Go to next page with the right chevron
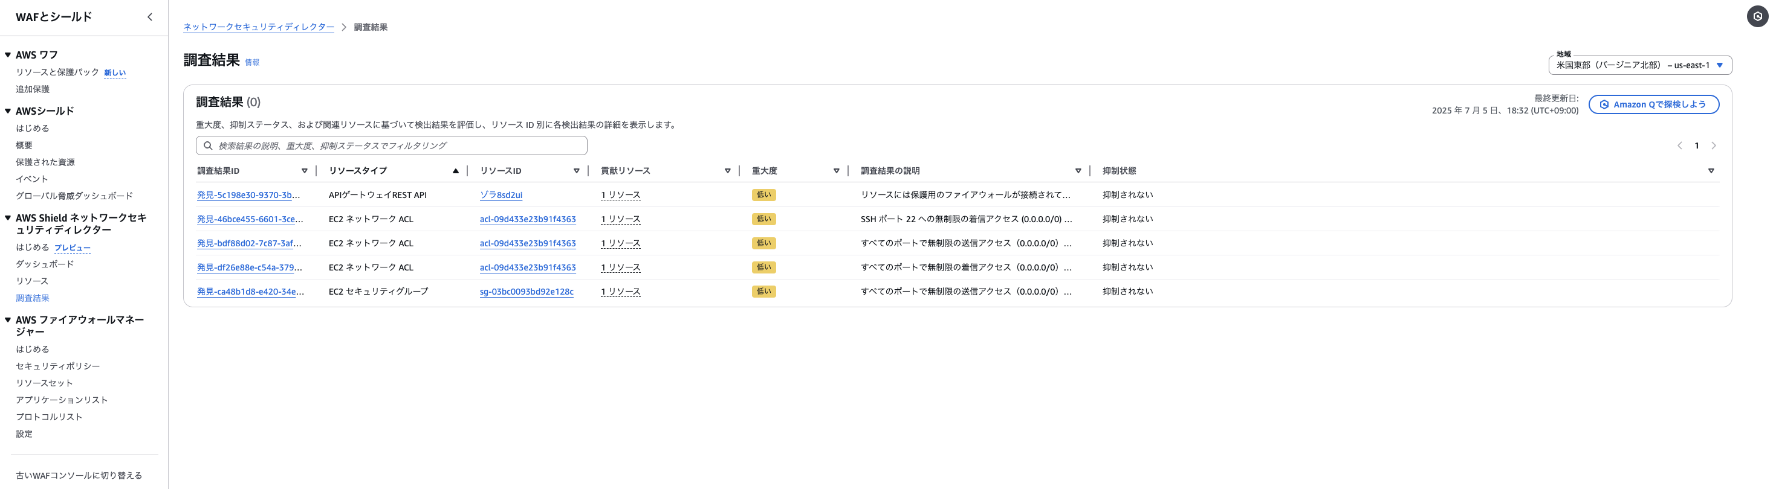 [x=1713, y=146]
